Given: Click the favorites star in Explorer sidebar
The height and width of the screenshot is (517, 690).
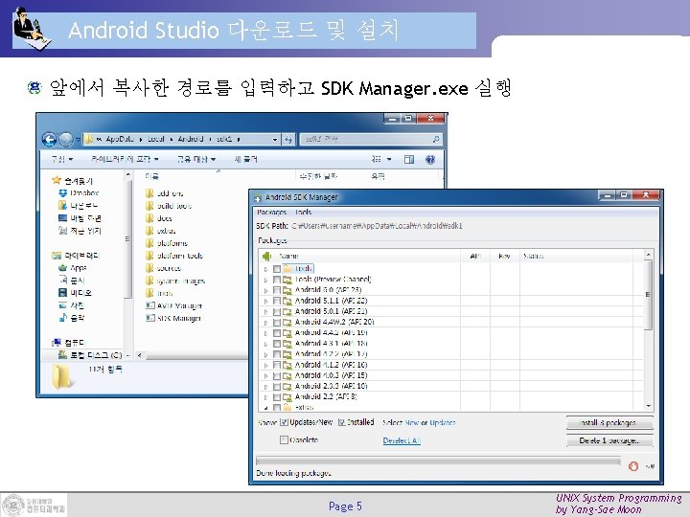Looking at the screenshot, I should 56,180.
